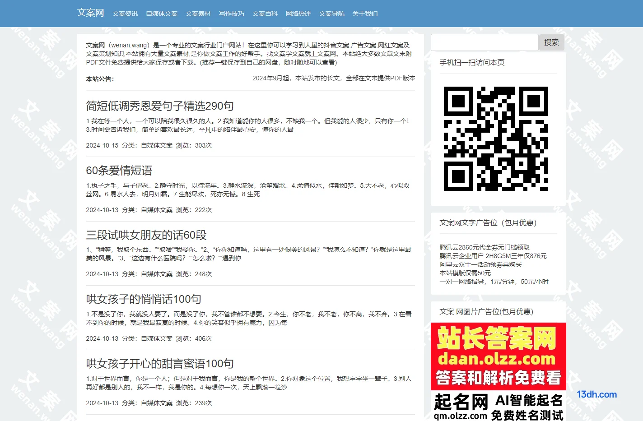Open article 哄女孩子的悄悄话100句
The height and width of the screenshot is (421, 643).
[144, 299]
